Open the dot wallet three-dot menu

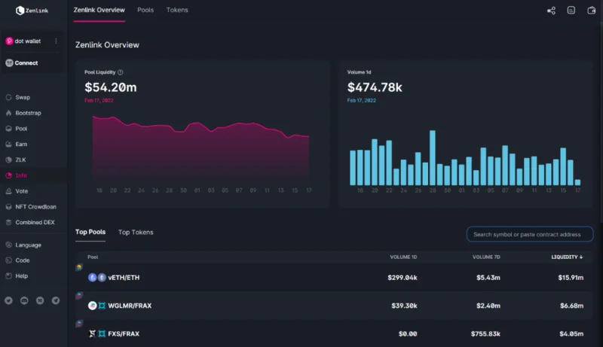[56, 41]
